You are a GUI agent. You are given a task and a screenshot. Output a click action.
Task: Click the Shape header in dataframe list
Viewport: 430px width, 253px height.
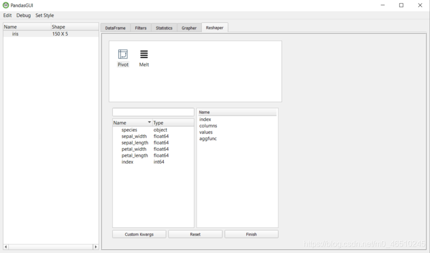[75, 27]
